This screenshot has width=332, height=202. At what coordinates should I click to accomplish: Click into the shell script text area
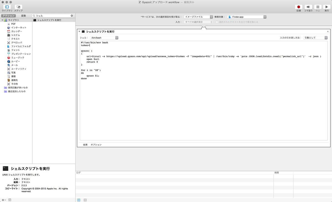tap(204, 91)
